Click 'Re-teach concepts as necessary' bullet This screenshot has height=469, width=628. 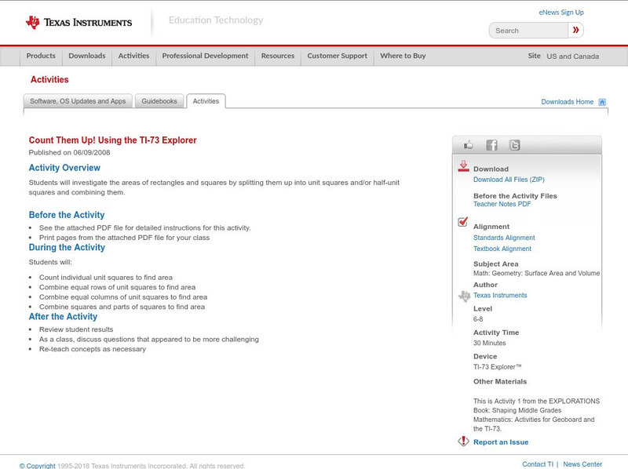(93, 349)
